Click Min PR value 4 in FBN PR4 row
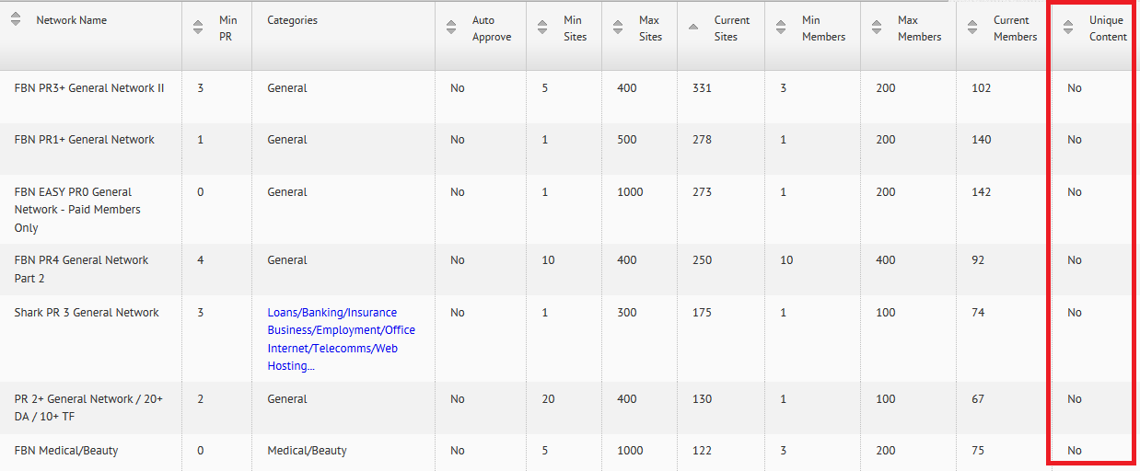 (x=201, y=260)
